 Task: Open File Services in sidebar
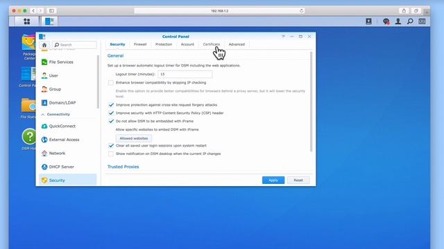click(x=68, y=62)
